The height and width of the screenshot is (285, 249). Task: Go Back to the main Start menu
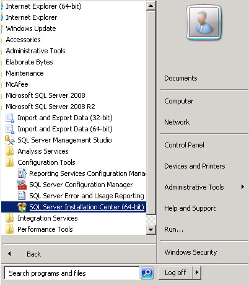pos(34,254)
